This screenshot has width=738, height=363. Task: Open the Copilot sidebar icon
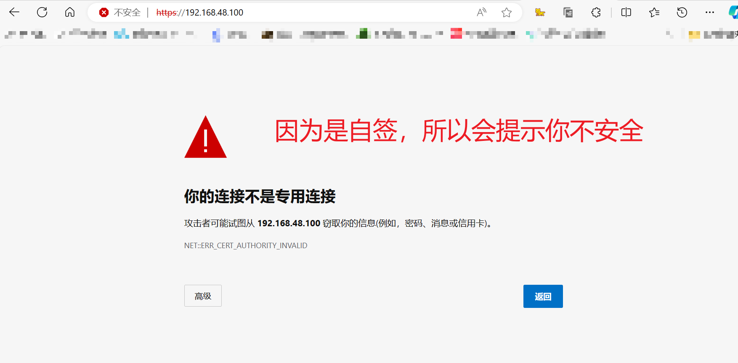point(733,13)
